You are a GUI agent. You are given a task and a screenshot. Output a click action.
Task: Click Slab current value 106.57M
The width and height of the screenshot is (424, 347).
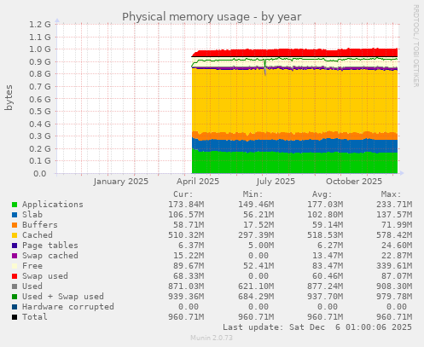(x=186, y=215)
